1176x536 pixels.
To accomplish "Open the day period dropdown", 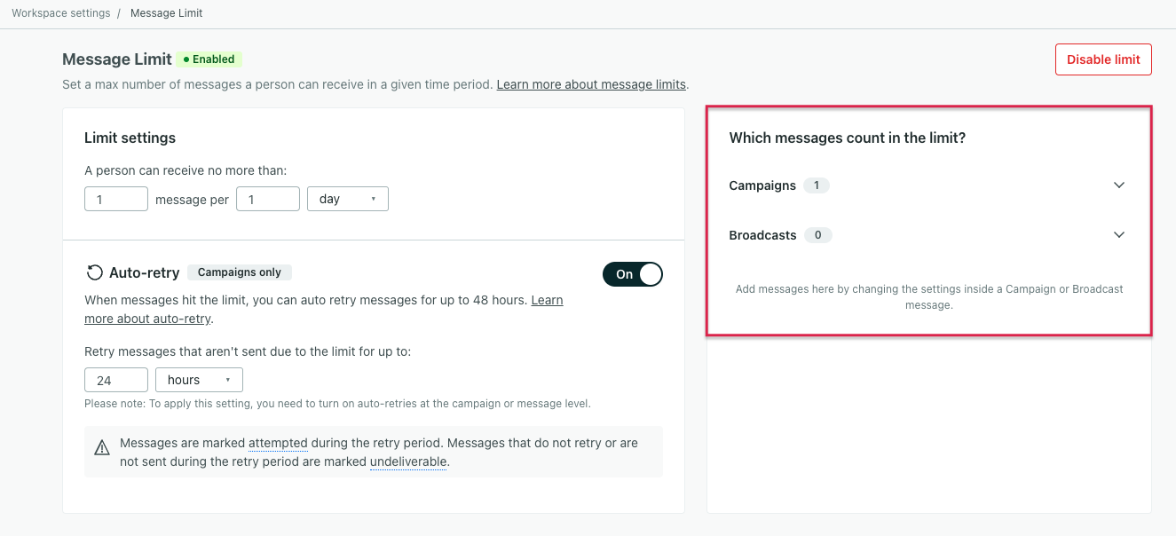I will point(348,199).
